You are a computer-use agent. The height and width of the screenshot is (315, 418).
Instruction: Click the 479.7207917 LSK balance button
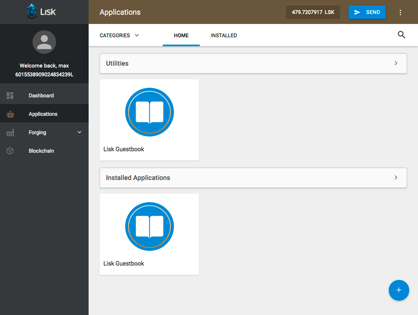pos(313,12)
